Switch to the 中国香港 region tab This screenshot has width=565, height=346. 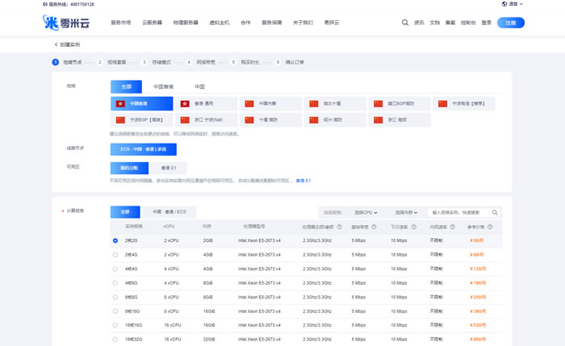pyautogui.click(x=164, y=86)
